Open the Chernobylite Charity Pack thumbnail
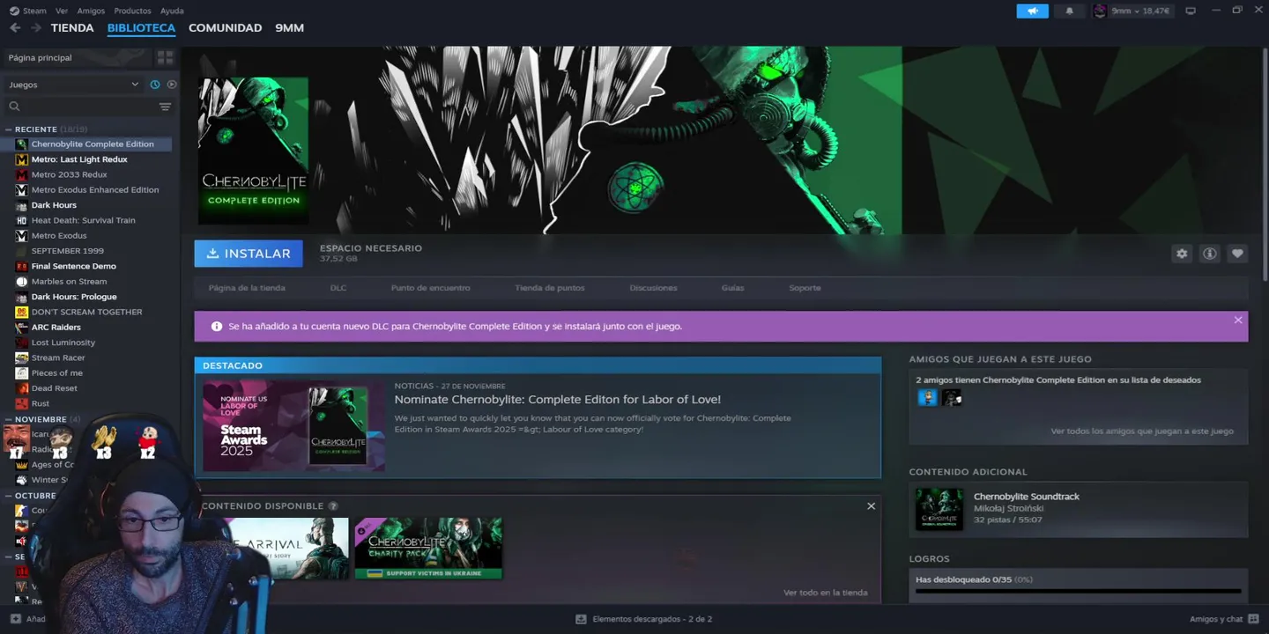Viewport: 1269px width, 634px height. pos(428,548)
